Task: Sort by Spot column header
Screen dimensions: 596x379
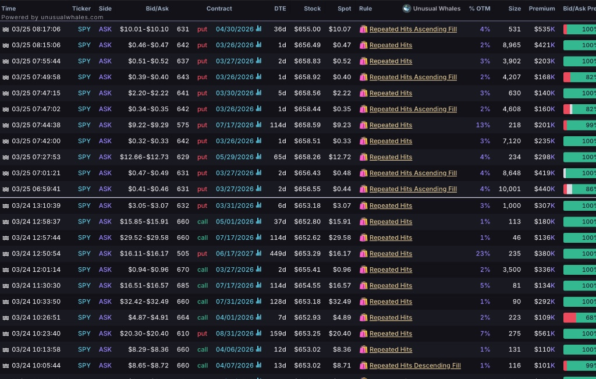Action: coord(345,8)
